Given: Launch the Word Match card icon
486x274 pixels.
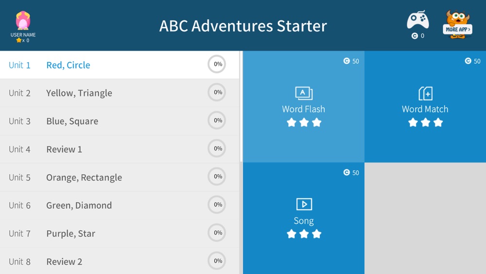Looking at the screenshot, I should pos(426,93).
